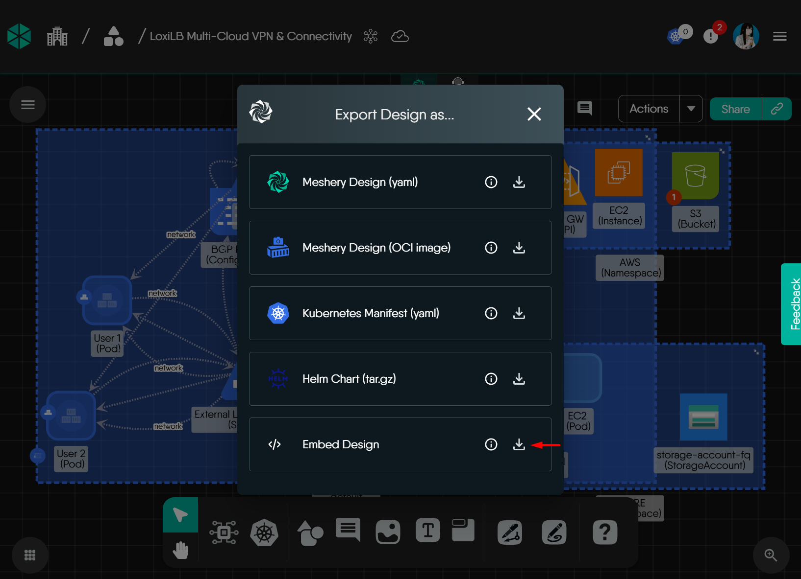Show info for Kubernetes Manifest (yaml)
801x579 pixels.
tap(491, 313)
